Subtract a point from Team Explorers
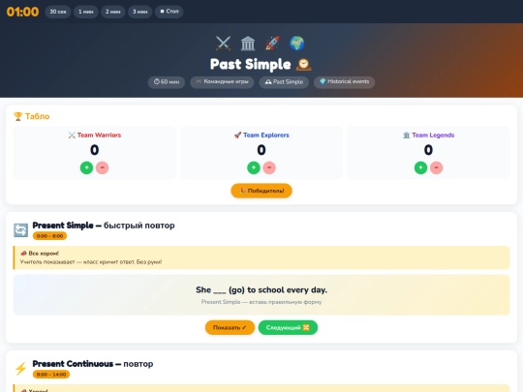523x392 pixels. [x=269, y=167]
